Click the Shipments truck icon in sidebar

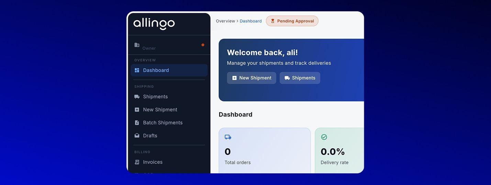[x=137, y=97]
